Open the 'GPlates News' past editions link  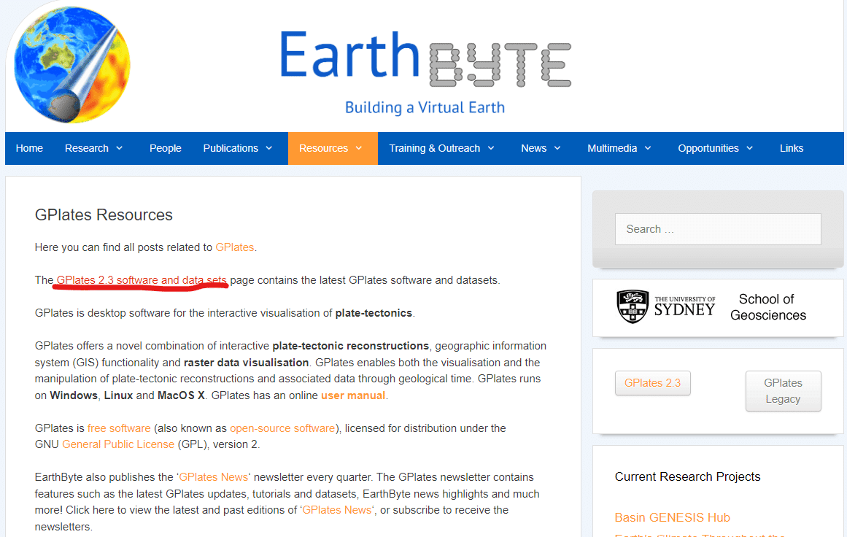(x=336, y=510)
